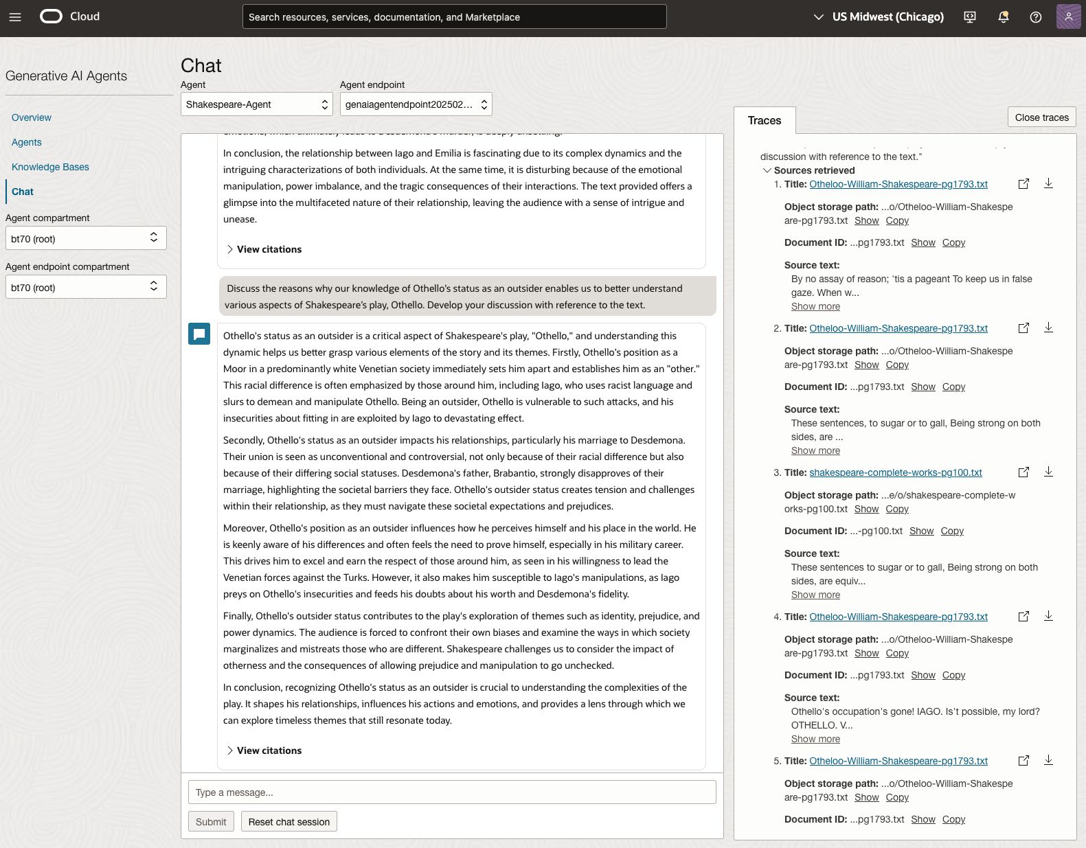
Task: Open the Overview page in sidebar
Action: point(32,117)
